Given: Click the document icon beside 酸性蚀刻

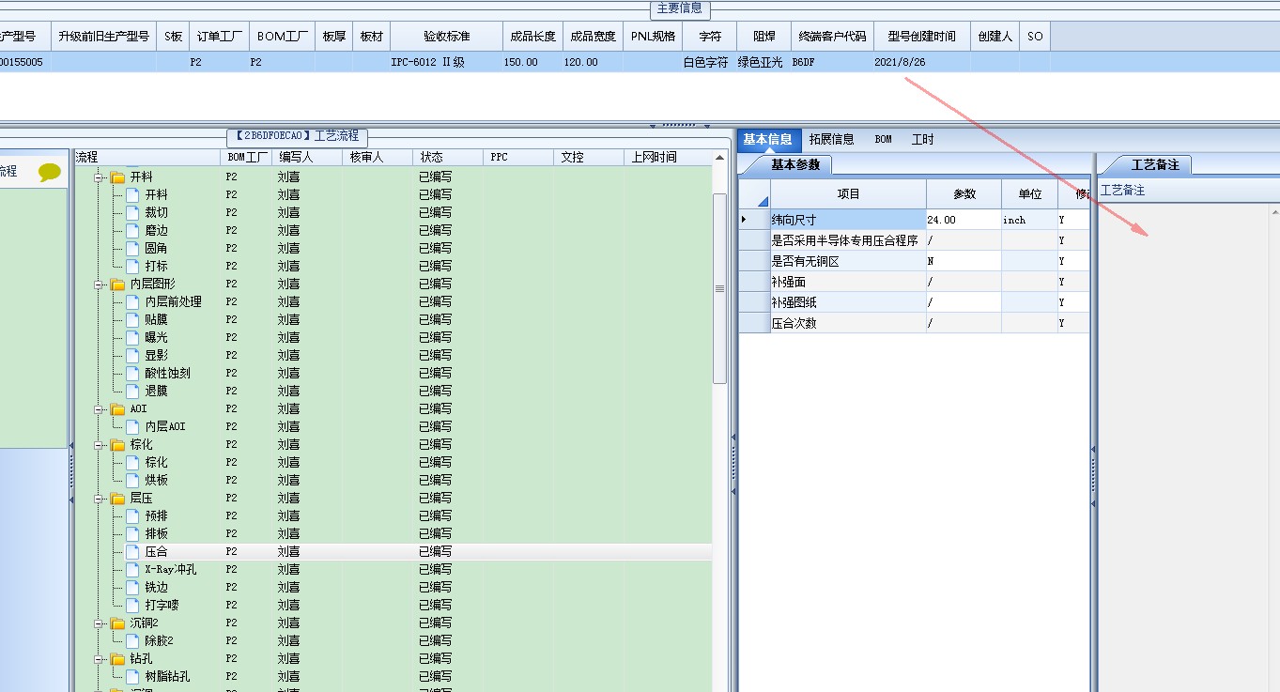Looking at the screenshot, I should (x=132, y=373).
